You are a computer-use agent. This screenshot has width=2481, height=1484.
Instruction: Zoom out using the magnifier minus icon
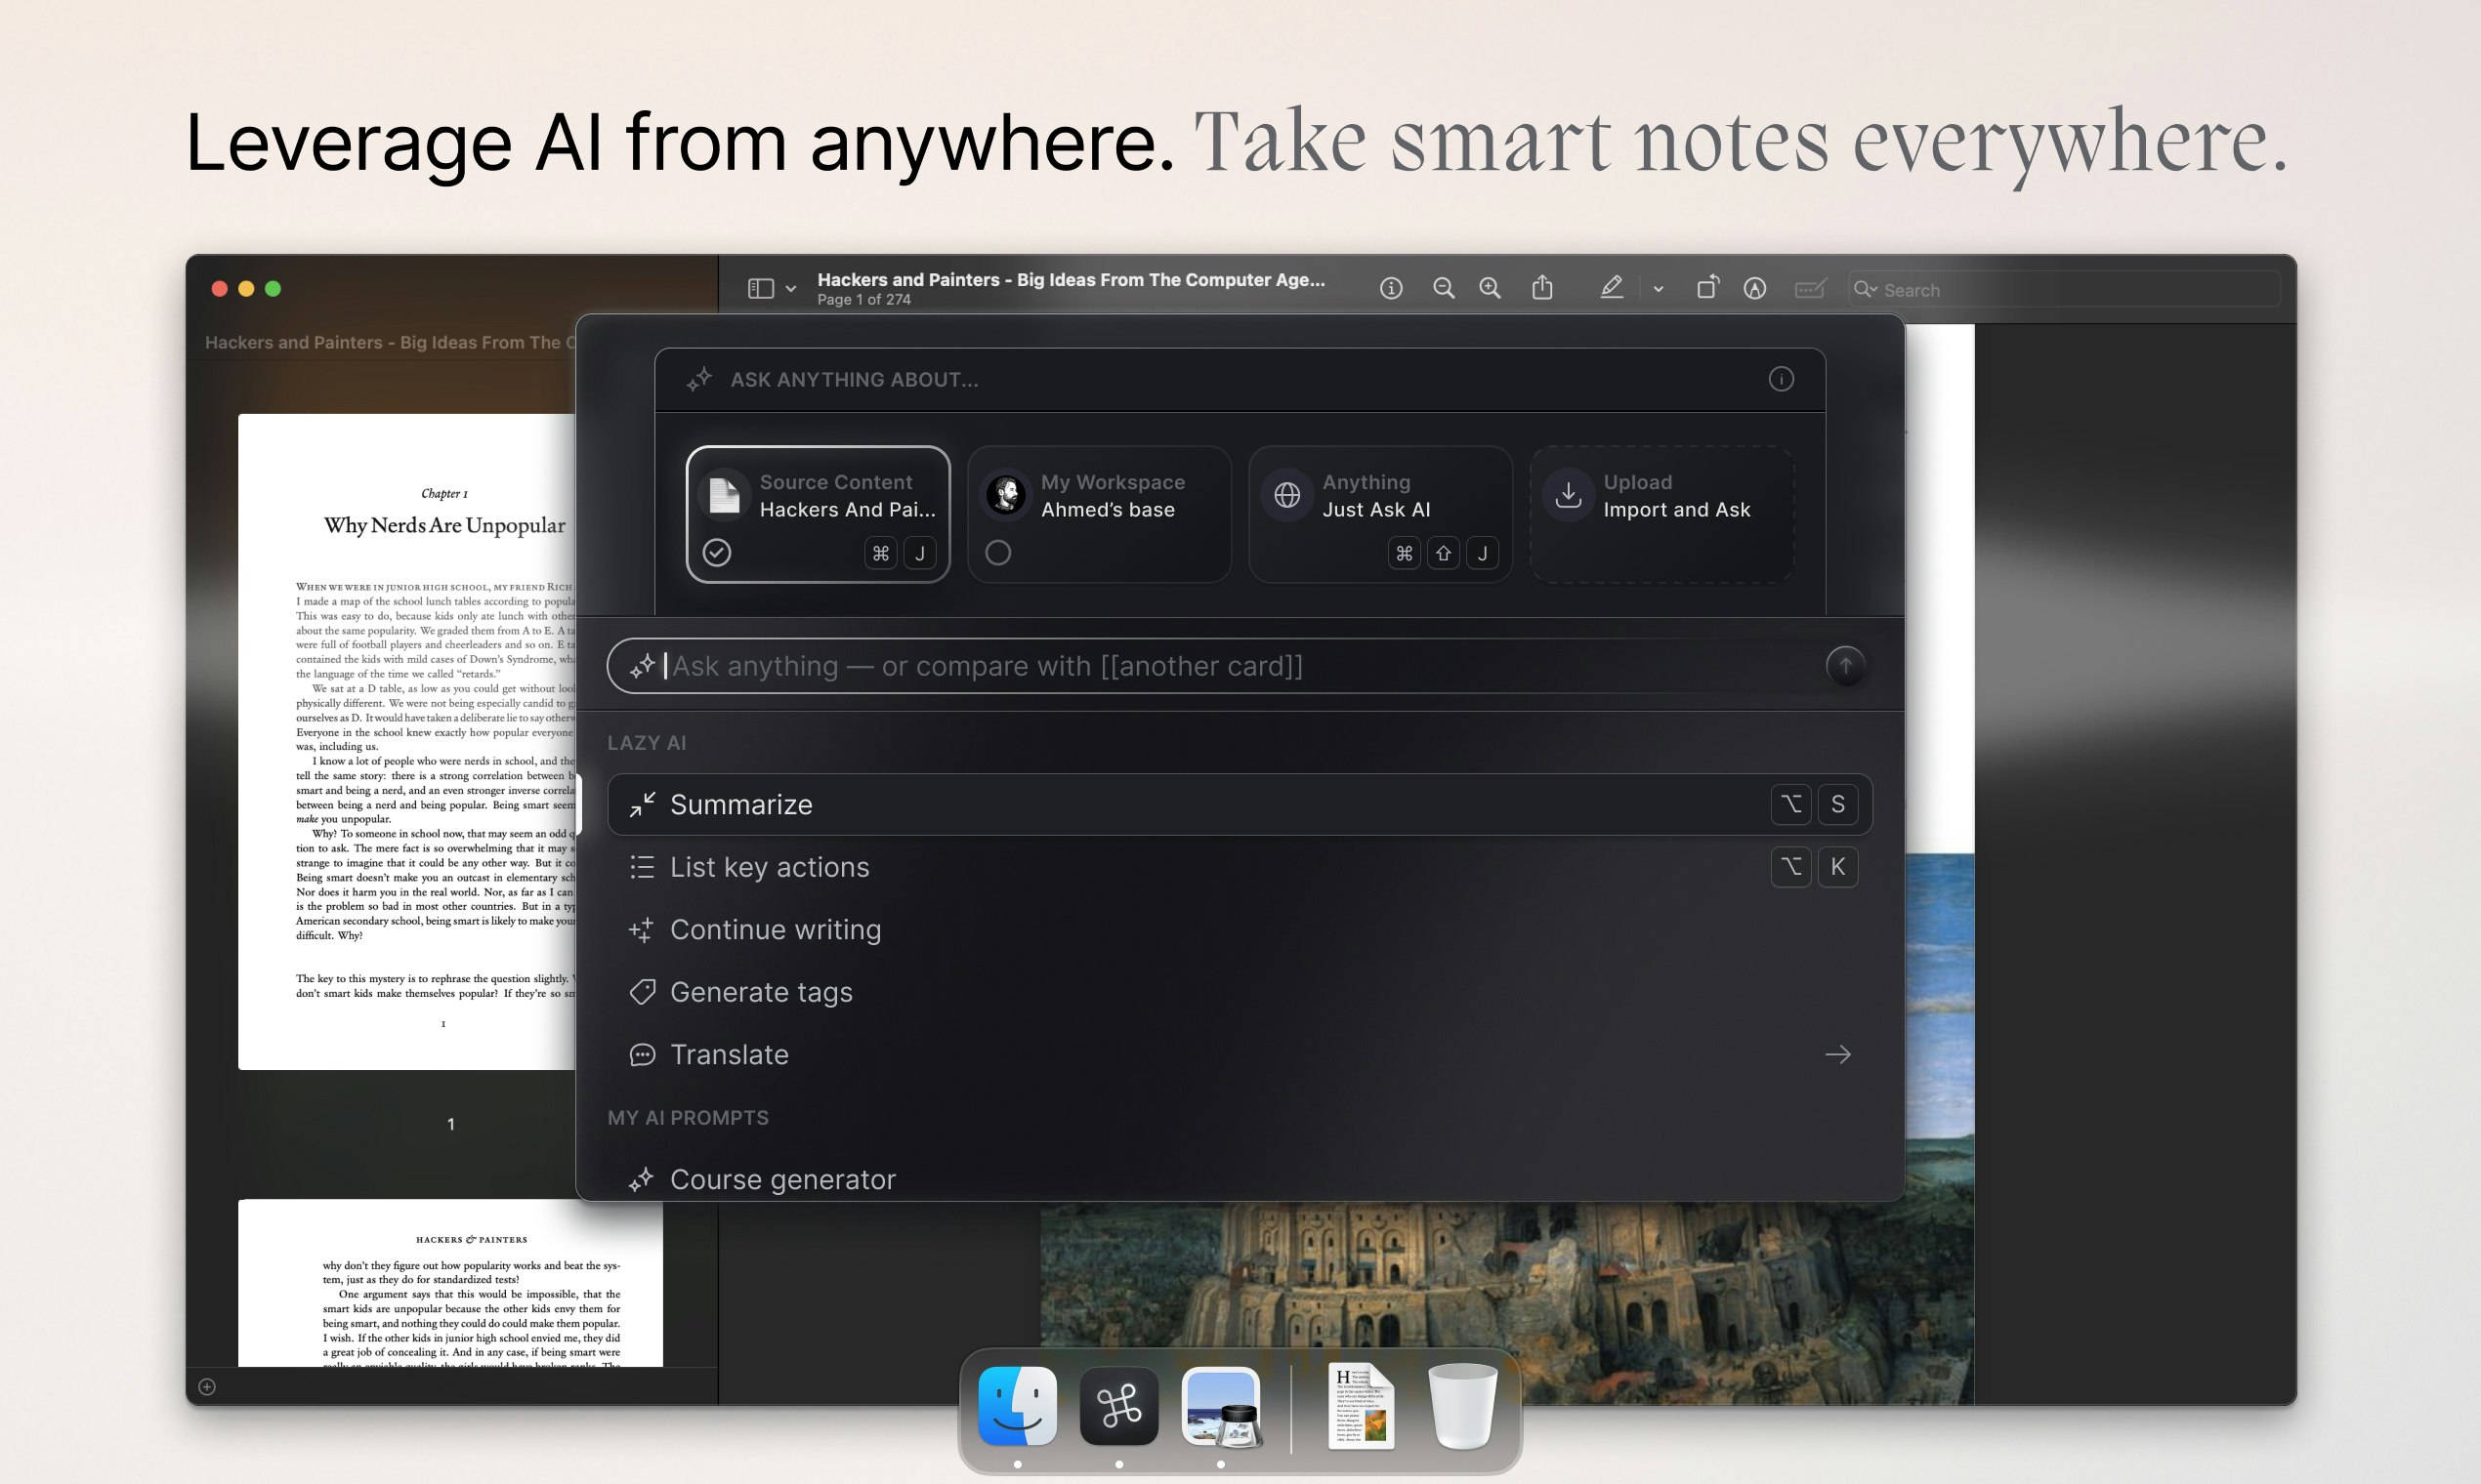tap(1443, 289)
